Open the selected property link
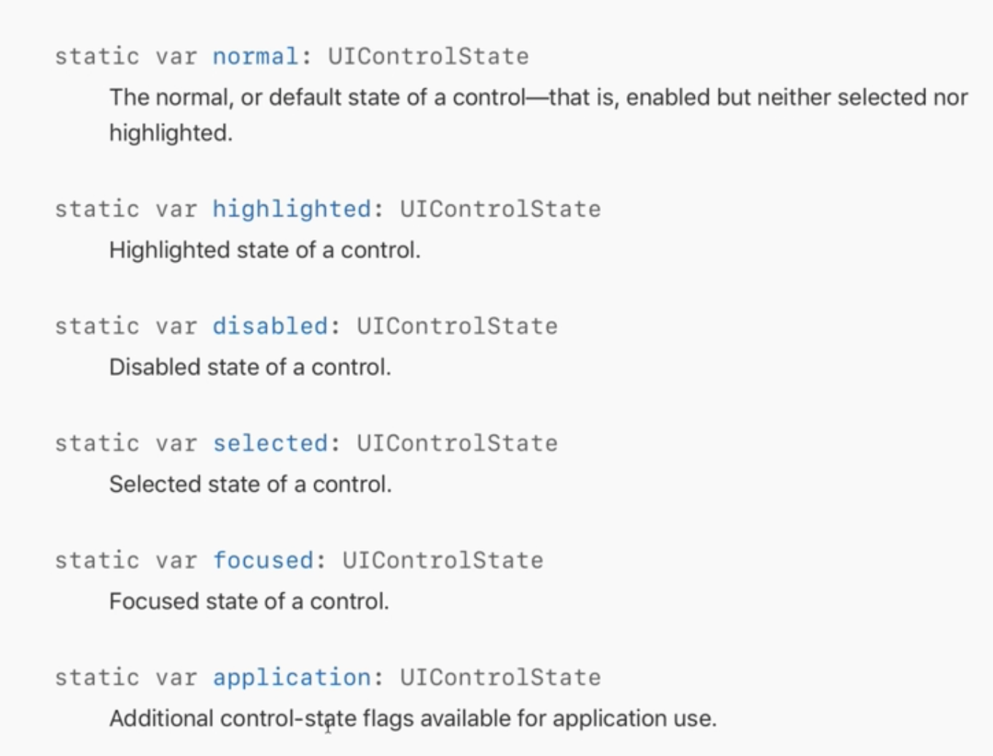The height and width of the screenshot is (756, 993). click(270, 443)
